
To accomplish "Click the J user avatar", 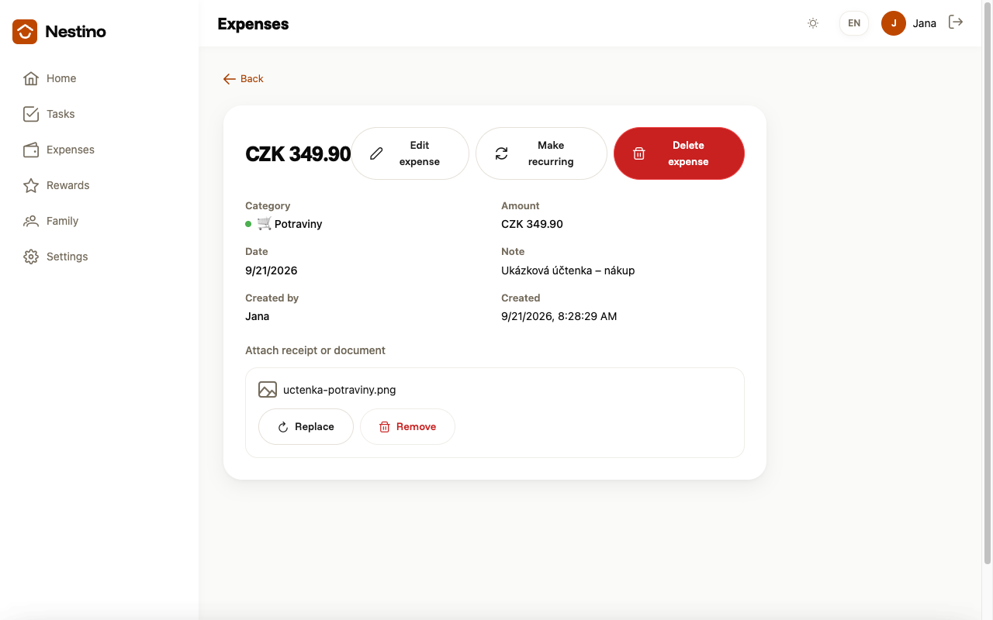I will (x=894, y=23).
